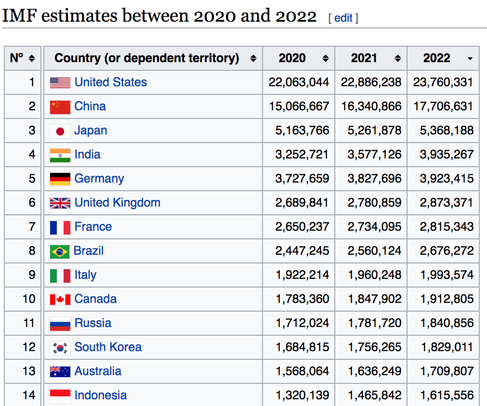The image size is (487, 406).
Task: Edit the IMF estimates section
Action: point(343,18)
